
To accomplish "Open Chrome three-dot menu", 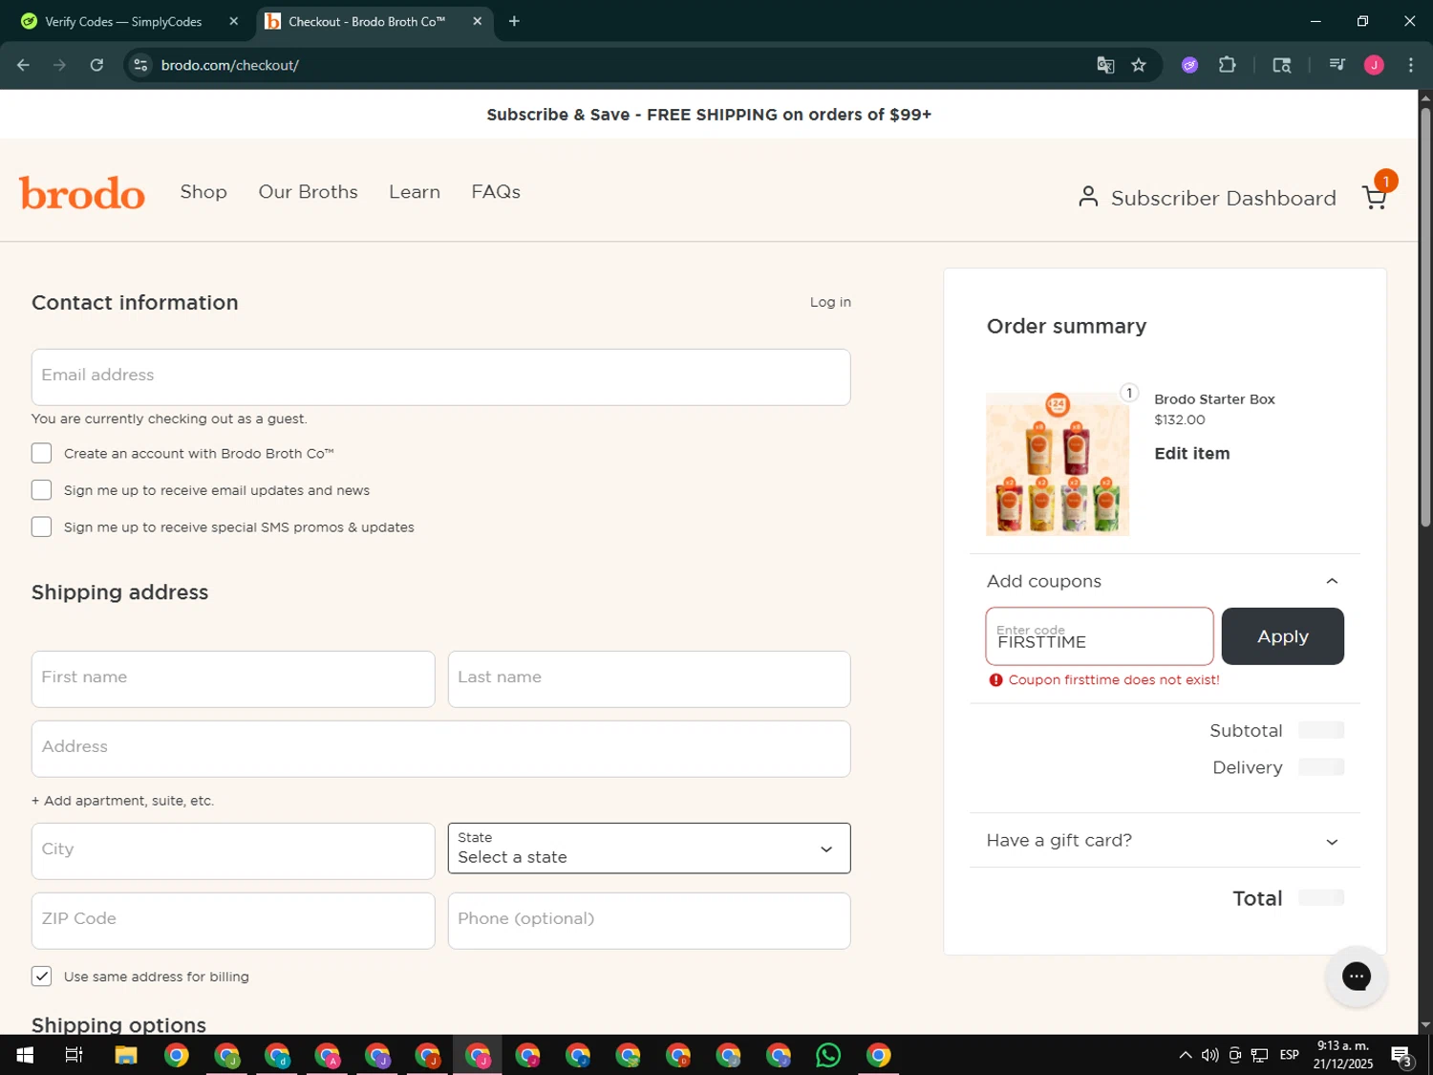I will tap(1410, 65).
